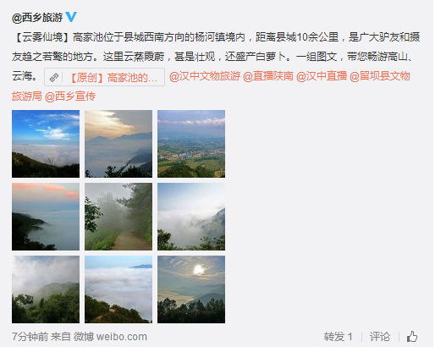
Task: Open the @汉中直播 mention
Action: coord(322,76)
